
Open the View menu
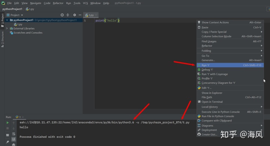[24, 3]
